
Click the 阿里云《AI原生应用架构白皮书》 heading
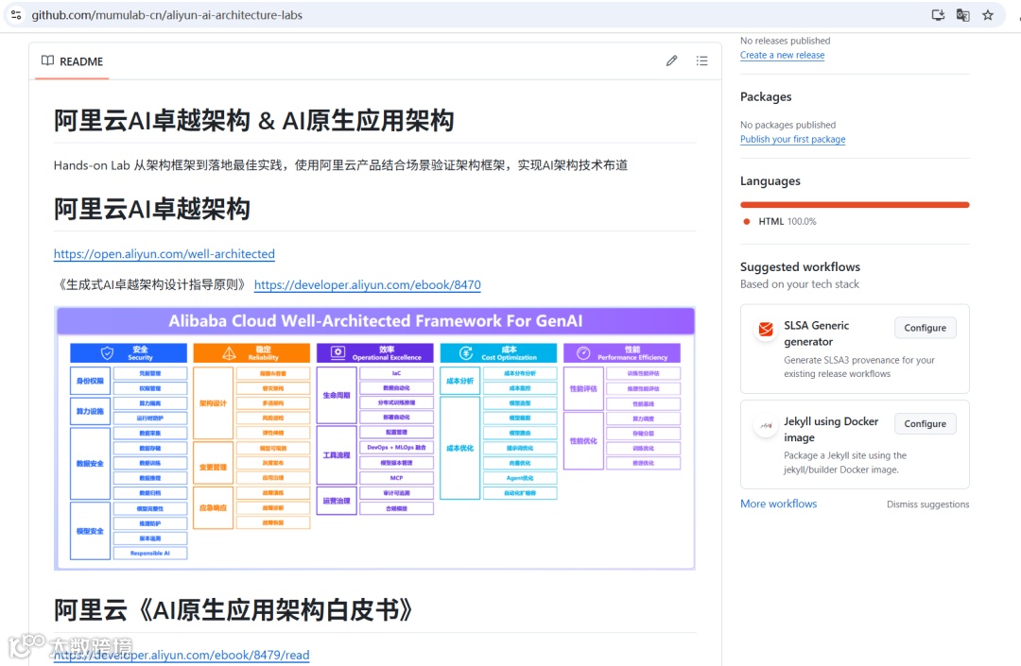tap(234, 610)
